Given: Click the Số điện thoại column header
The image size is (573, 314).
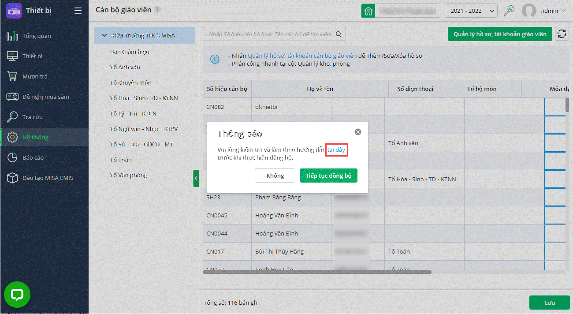Looking at the screenshot, I should [x=415, y=89].
